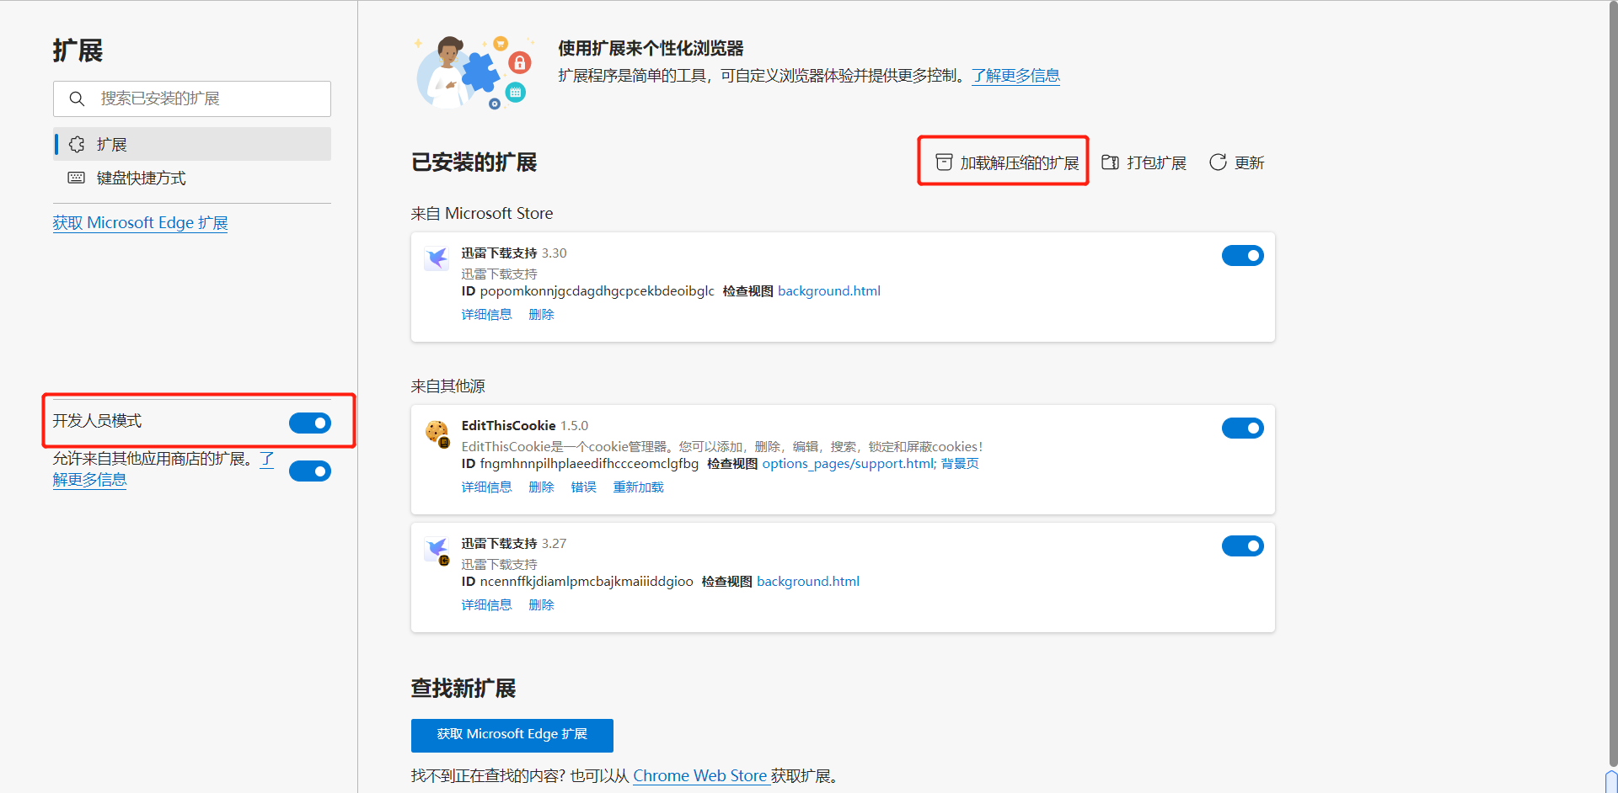
Task: Click the 来自 Microsoft Store heading
Action: [x=481, y=214]
